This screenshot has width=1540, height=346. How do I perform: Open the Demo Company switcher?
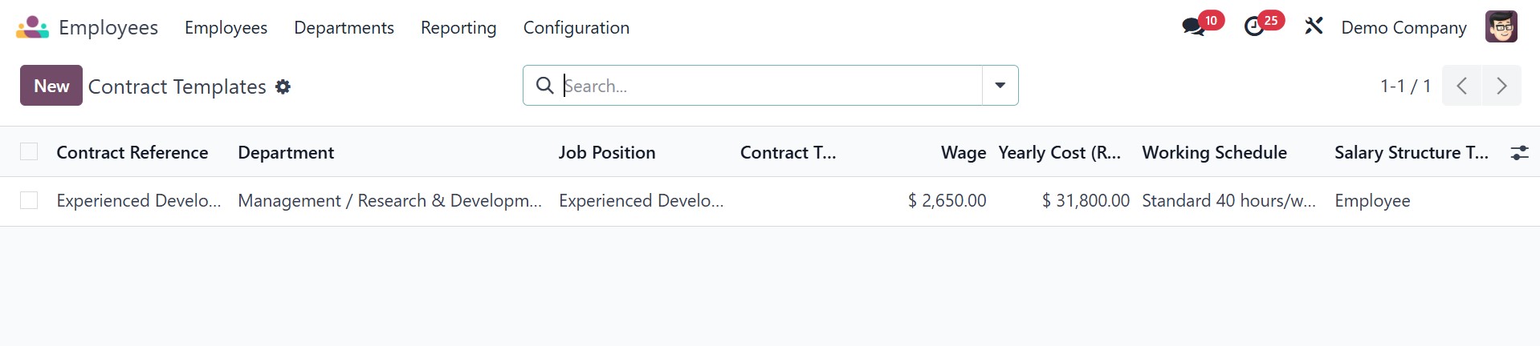click(1404, 27)
